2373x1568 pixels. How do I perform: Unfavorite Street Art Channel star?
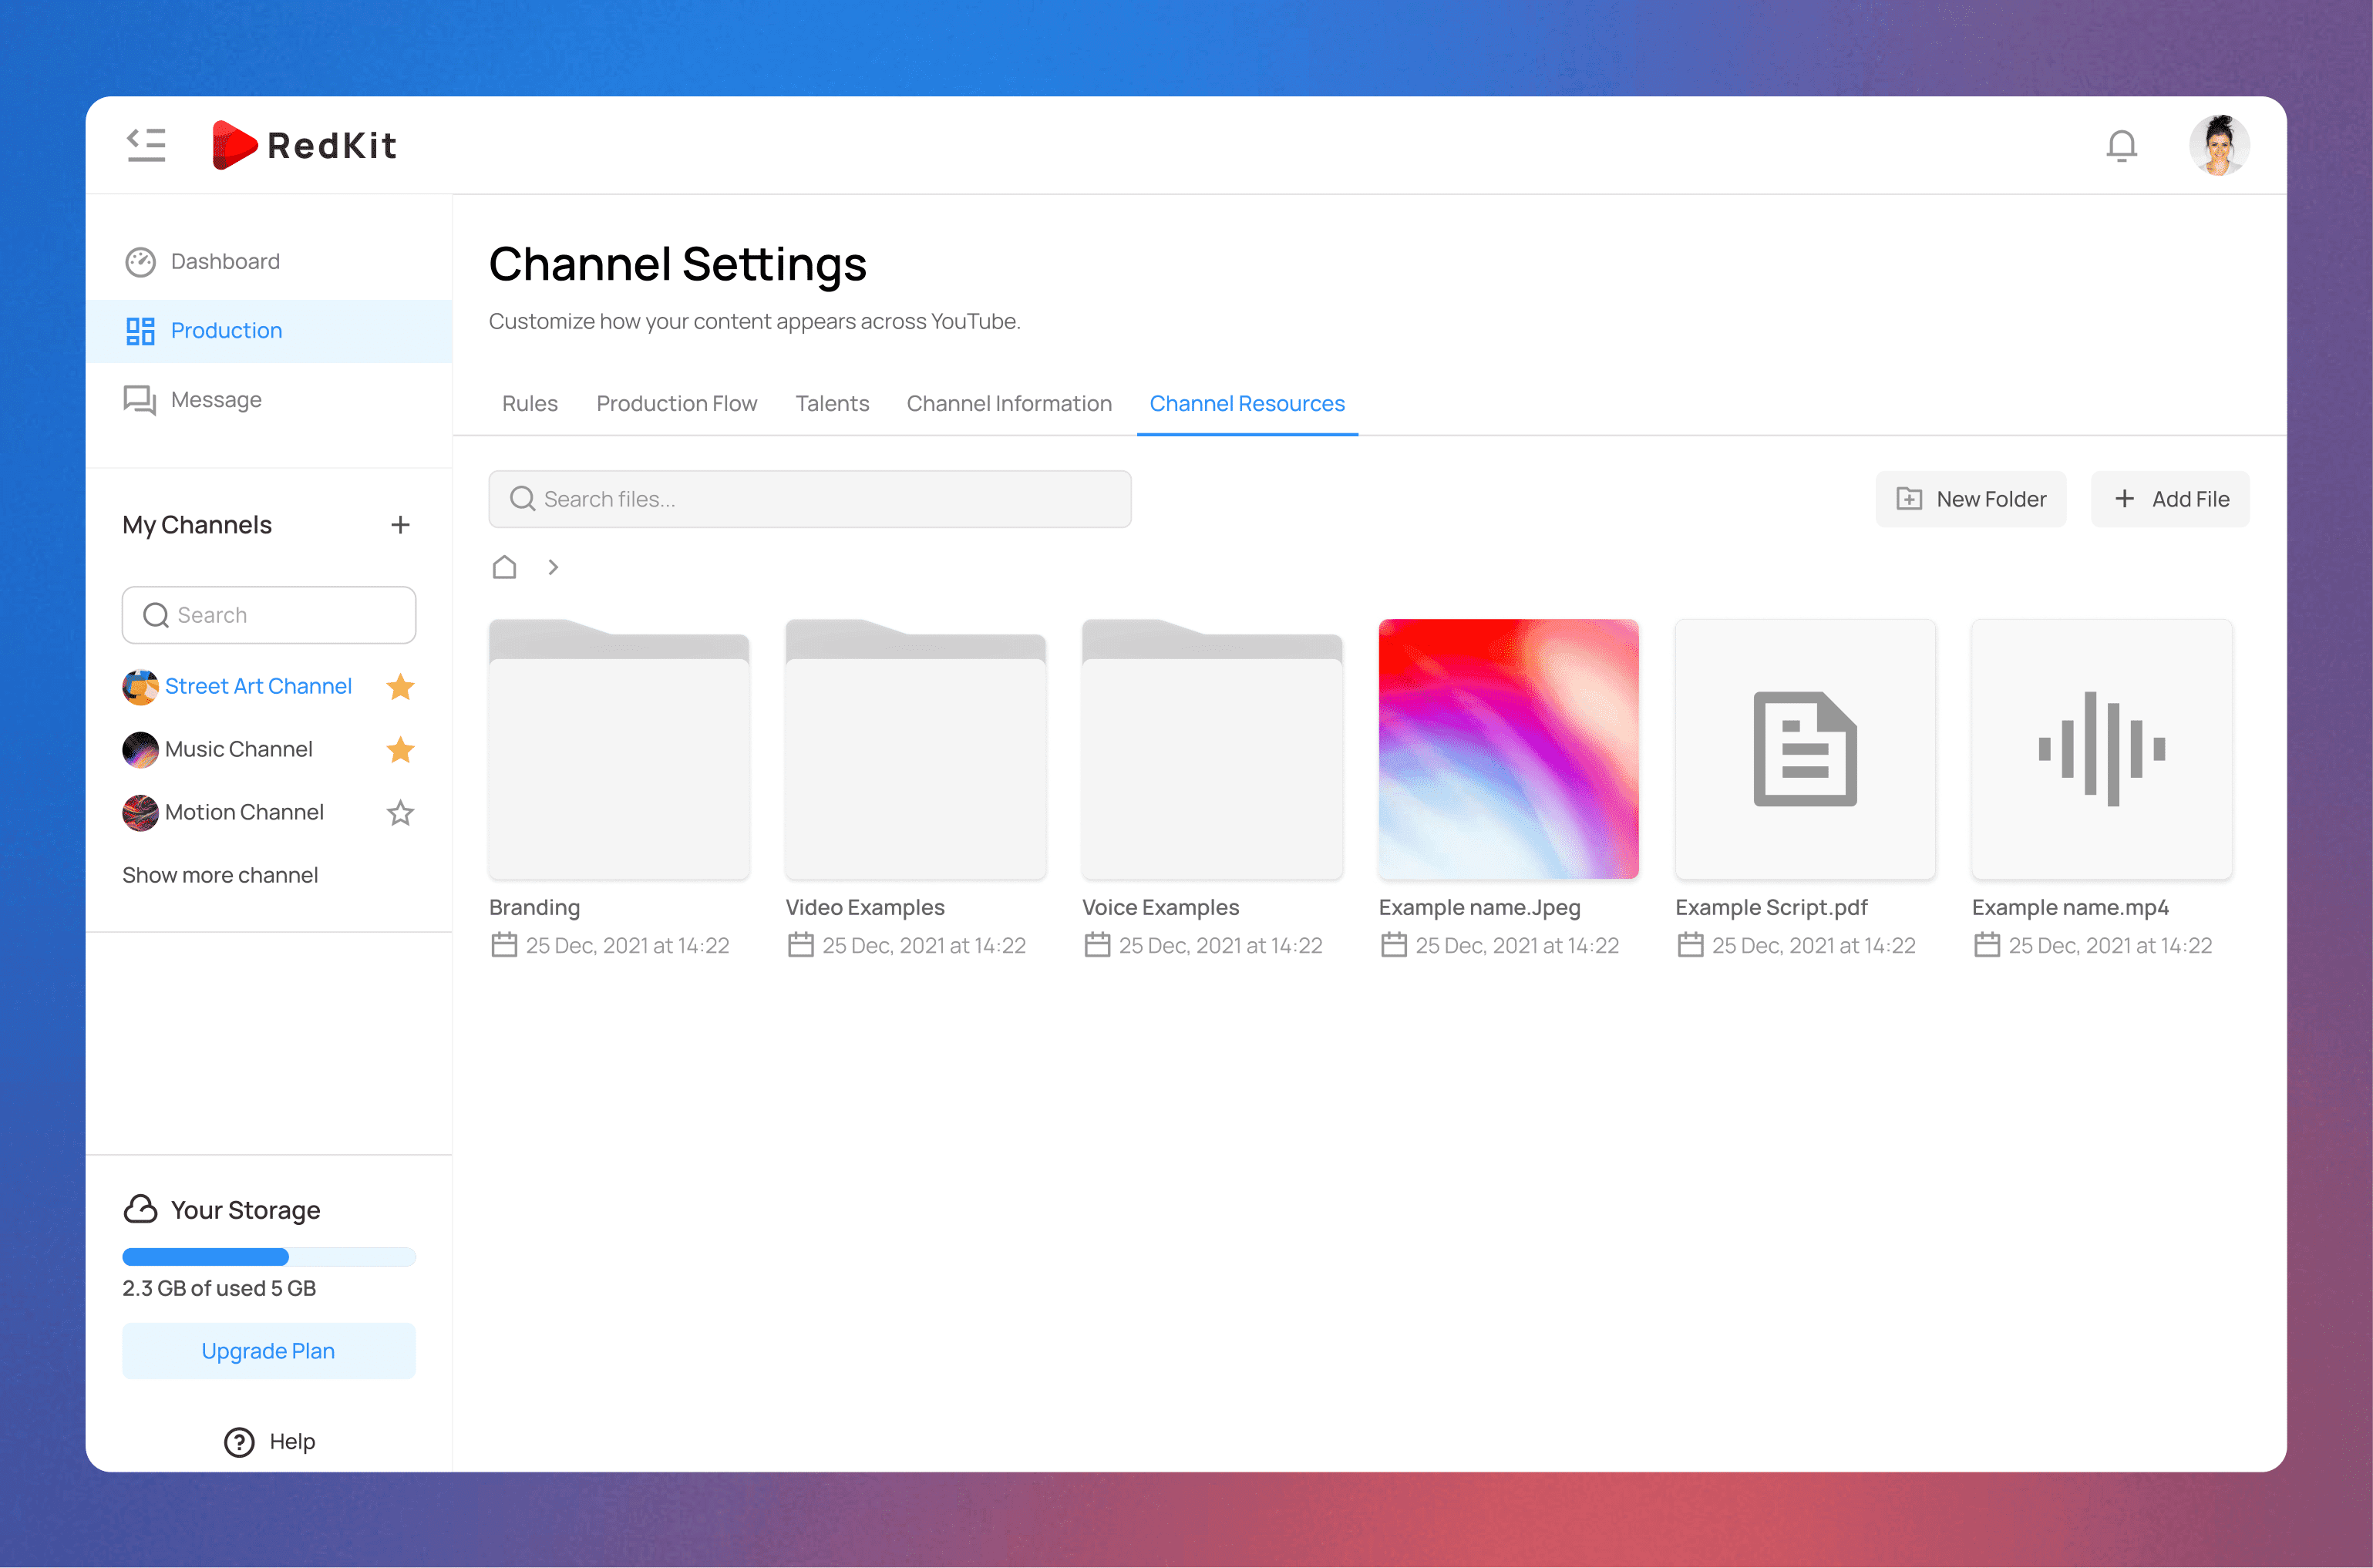(x=400, y=687)
